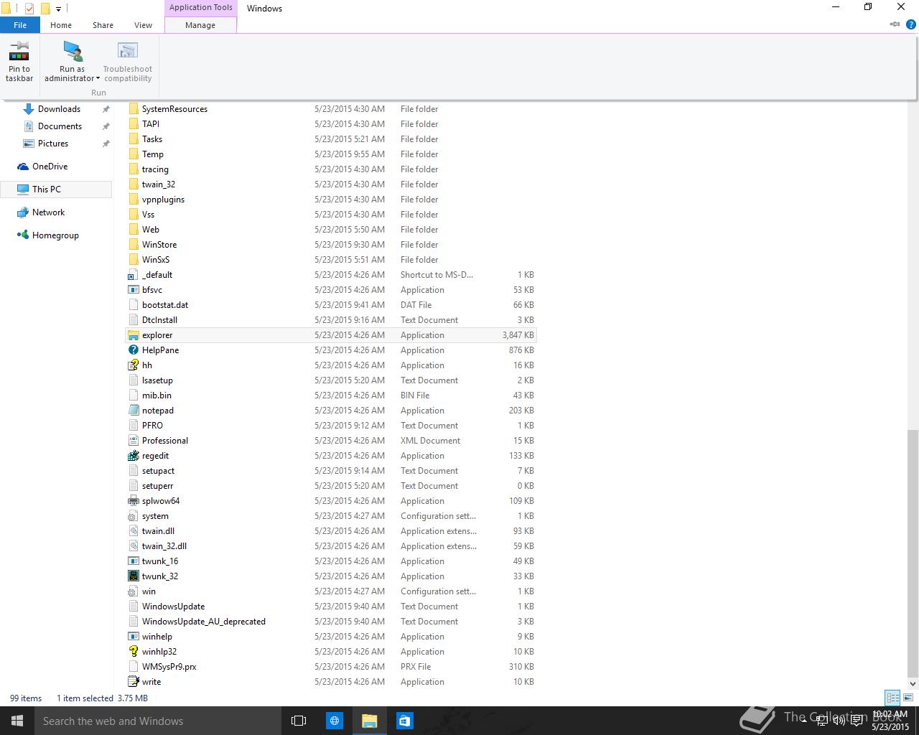Screen dimensions: 919x735
Task: Click the vertical scrollbar thumb
Action: click(913, 553)
